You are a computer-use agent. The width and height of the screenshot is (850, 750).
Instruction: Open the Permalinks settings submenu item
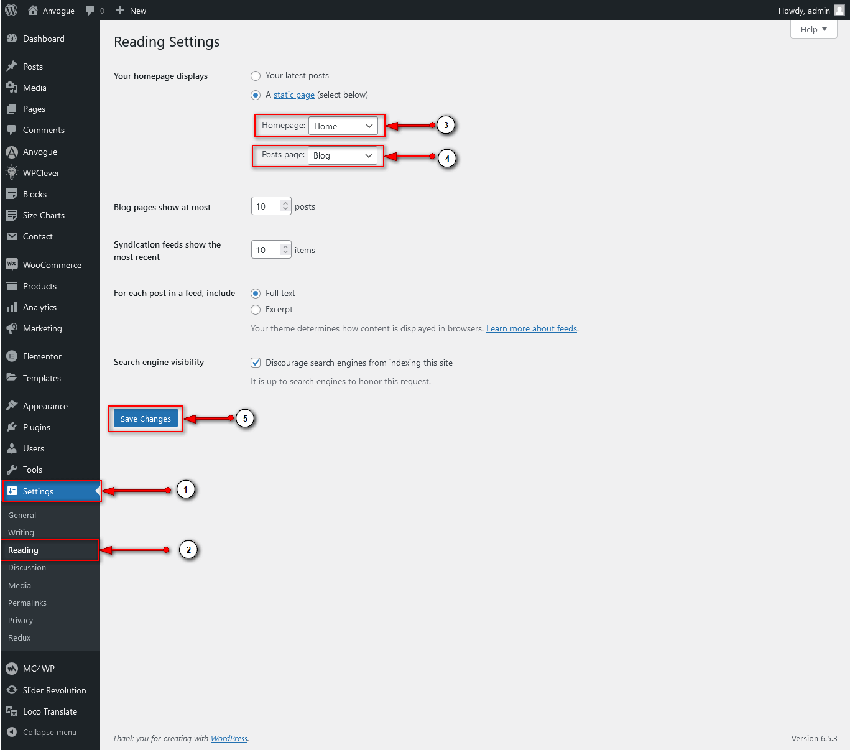[x=27, y=603]
